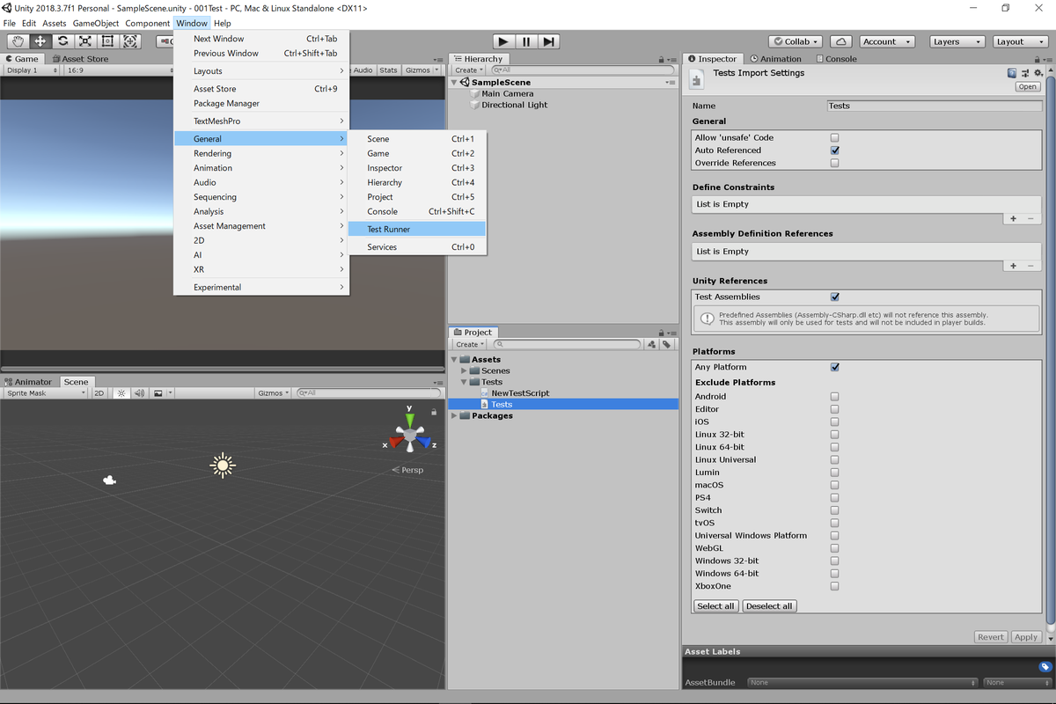Open the Collab dropdown
Viewport: 1056px width, 704px height.
coord(795,41)
